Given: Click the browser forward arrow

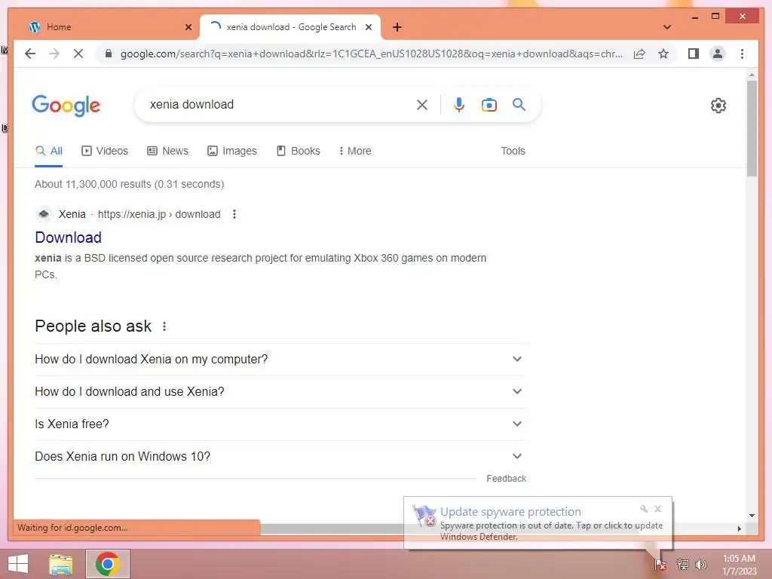Looking at the screenshot, I should pos(54,54).
